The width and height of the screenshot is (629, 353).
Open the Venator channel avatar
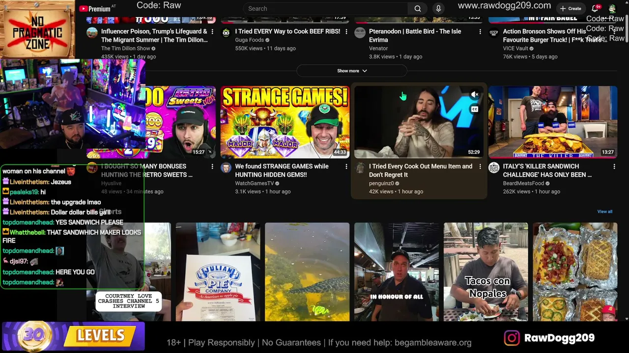(x=360, y=33)
